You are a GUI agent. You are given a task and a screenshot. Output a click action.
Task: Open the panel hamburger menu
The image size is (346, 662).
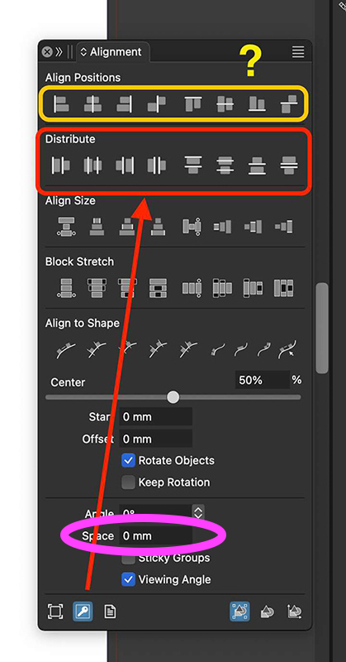(298, 52)
